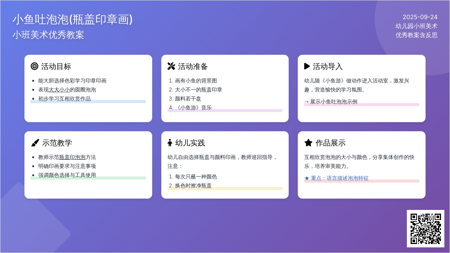Select the 活动准备 card heading
This screenshot has width=450, height=253.
tap(193, 67)
